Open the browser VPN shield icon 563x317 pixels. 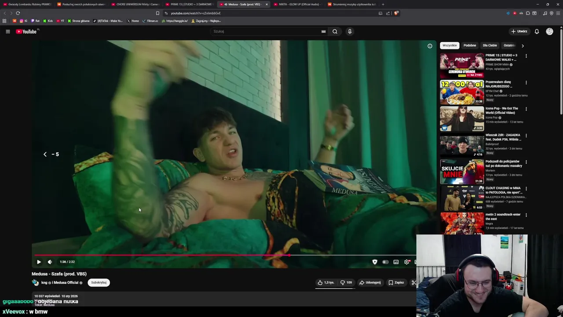coord(552,13)
